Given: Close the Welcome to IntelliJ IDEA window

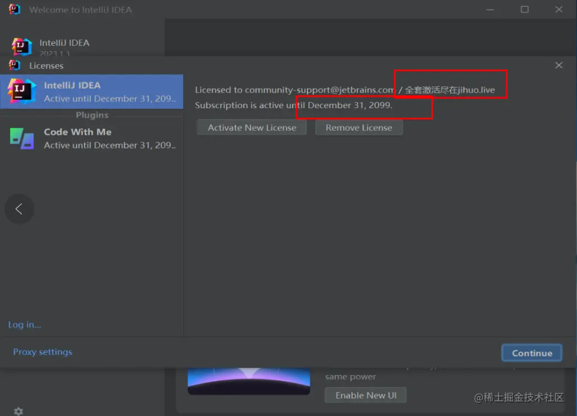Looking at the screenshot, I should pyautogui.click(x=559, y=10).
